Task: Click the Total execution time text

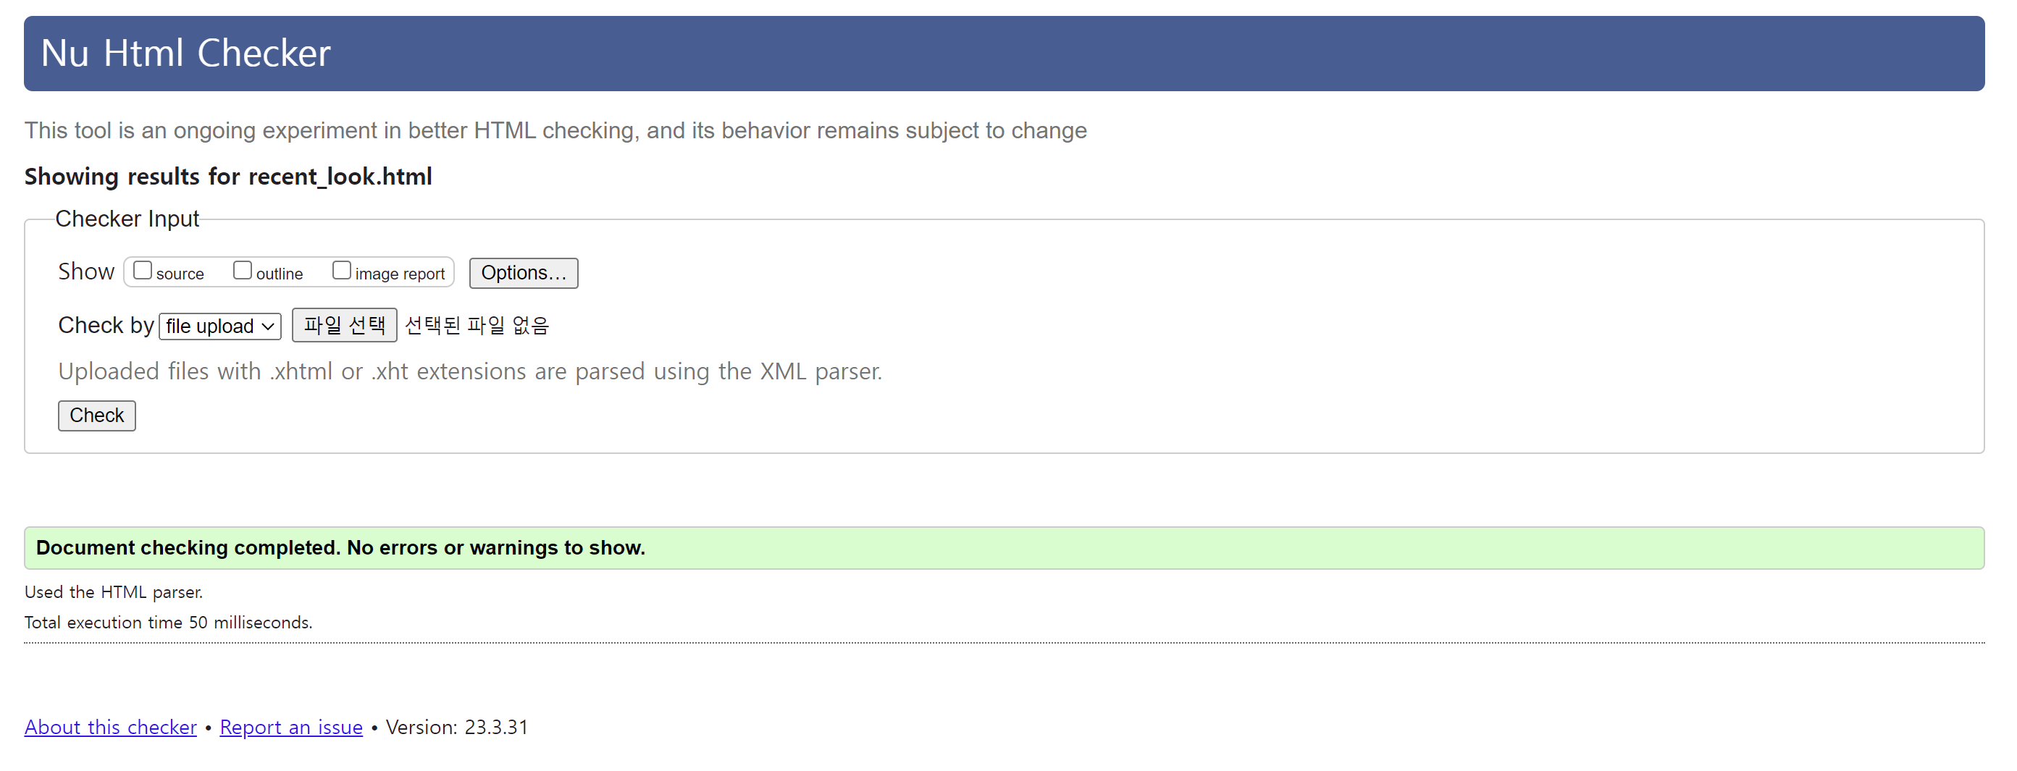Action: pyautogui.click(x=168, y=623)
